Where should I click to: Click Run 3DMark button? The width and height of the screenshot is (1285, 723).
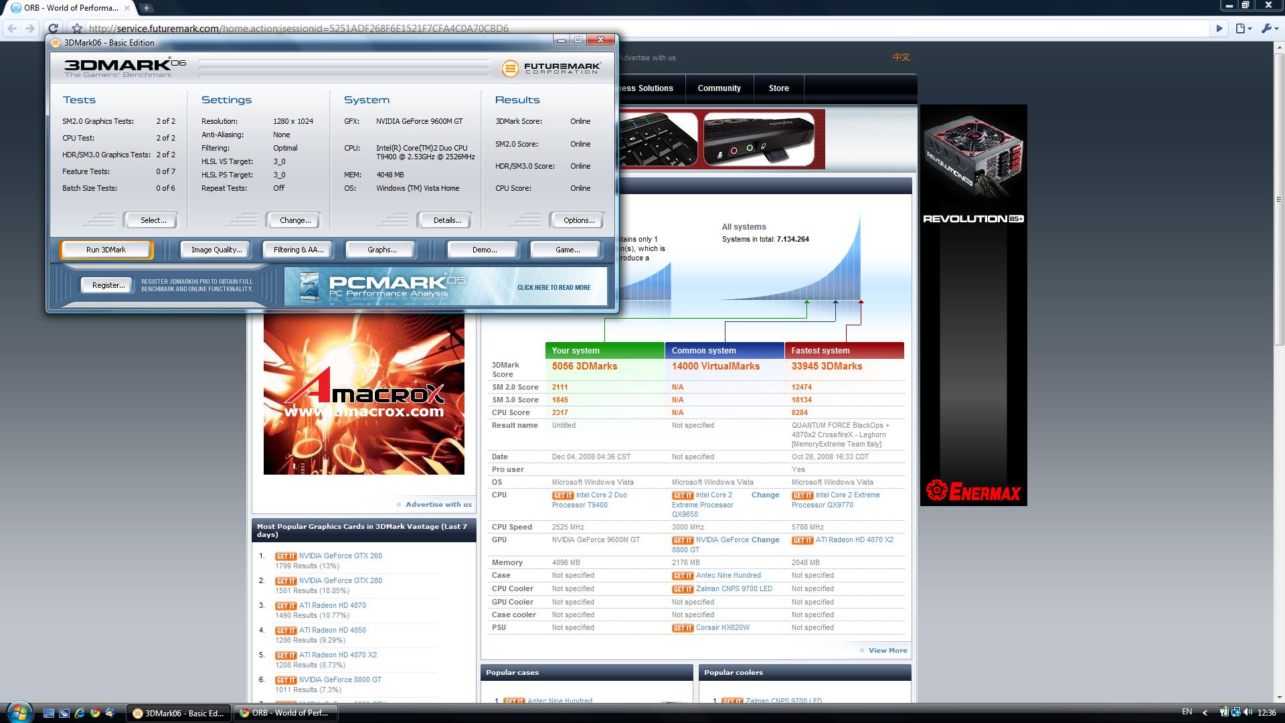coord(106,250)
